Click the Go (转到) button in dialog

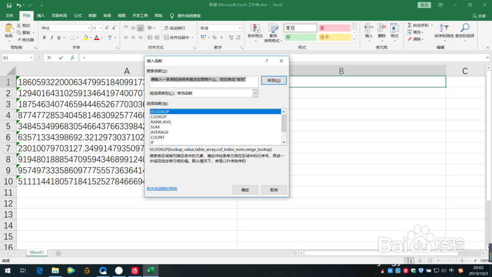(x=274, y=80)
